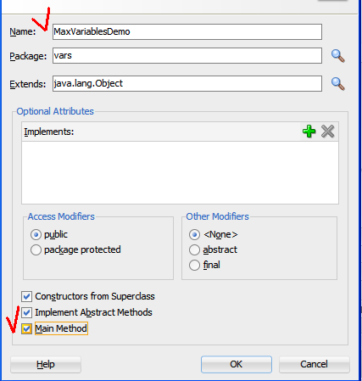Select the abstract modifier option
Viewport: 362px width, 381px height.
click(194, 250)
